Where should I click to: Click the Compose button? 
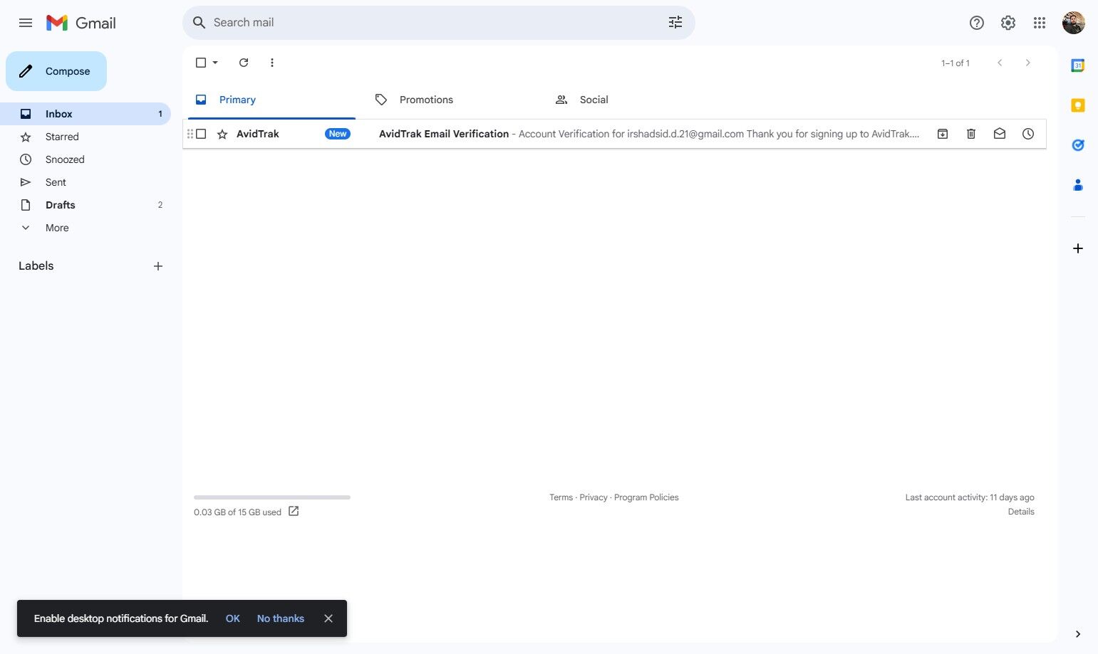click(x=56, y=71)
